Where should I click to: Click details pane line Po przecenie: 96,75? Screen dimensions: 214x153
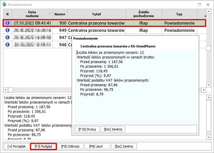pos(24,134)
